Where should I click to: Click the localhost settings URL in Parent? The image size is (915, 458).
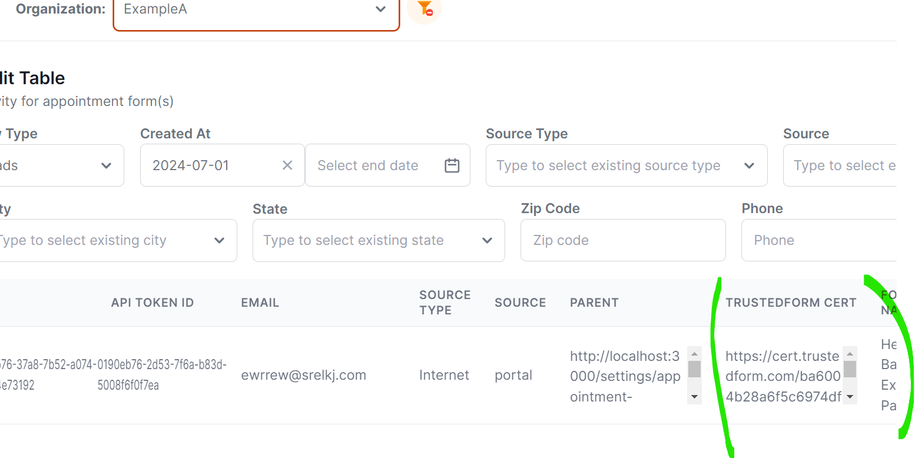pos(625,376)
